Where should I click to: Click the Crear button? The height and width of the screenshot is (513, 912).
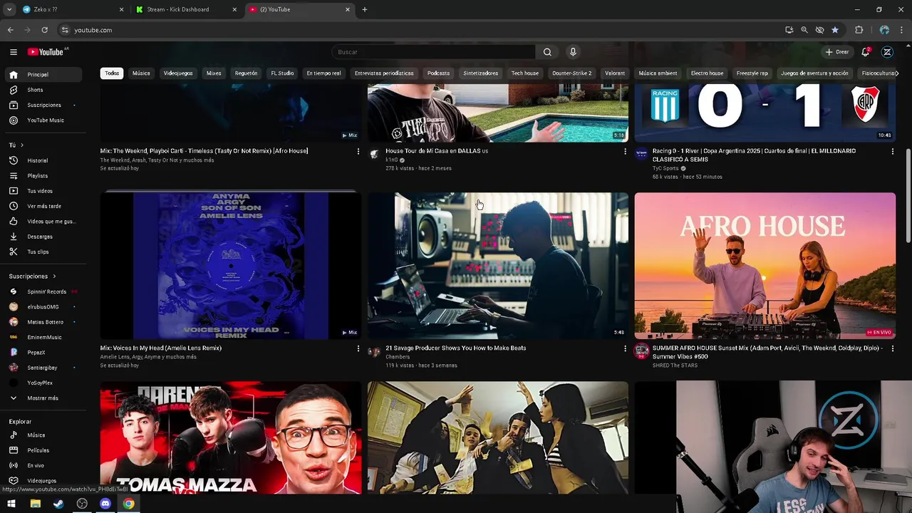(837, 52)
